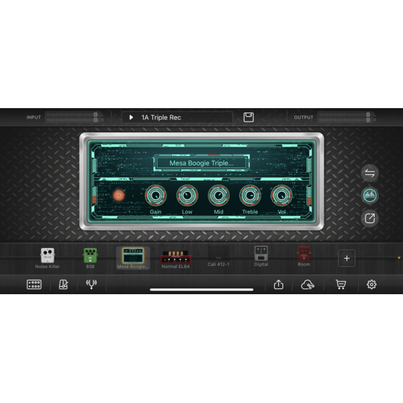Select the Normal EL84 power amp
Viewport: 403px width, 403px height.
[175, 256]
